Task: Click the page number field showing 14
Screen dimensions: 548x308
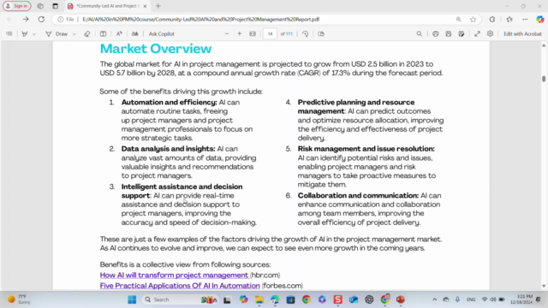Action: point(270,34)
